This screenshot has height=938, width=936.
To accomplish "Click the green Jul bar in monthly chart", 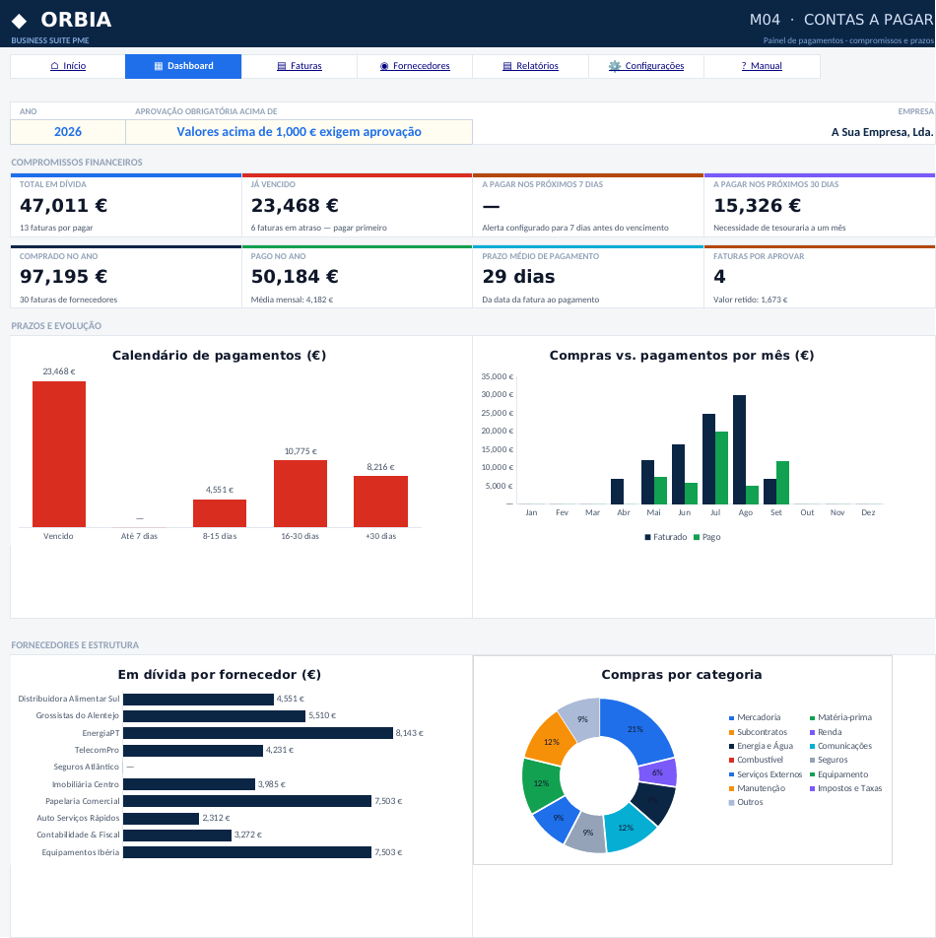I will coord(721,468).
